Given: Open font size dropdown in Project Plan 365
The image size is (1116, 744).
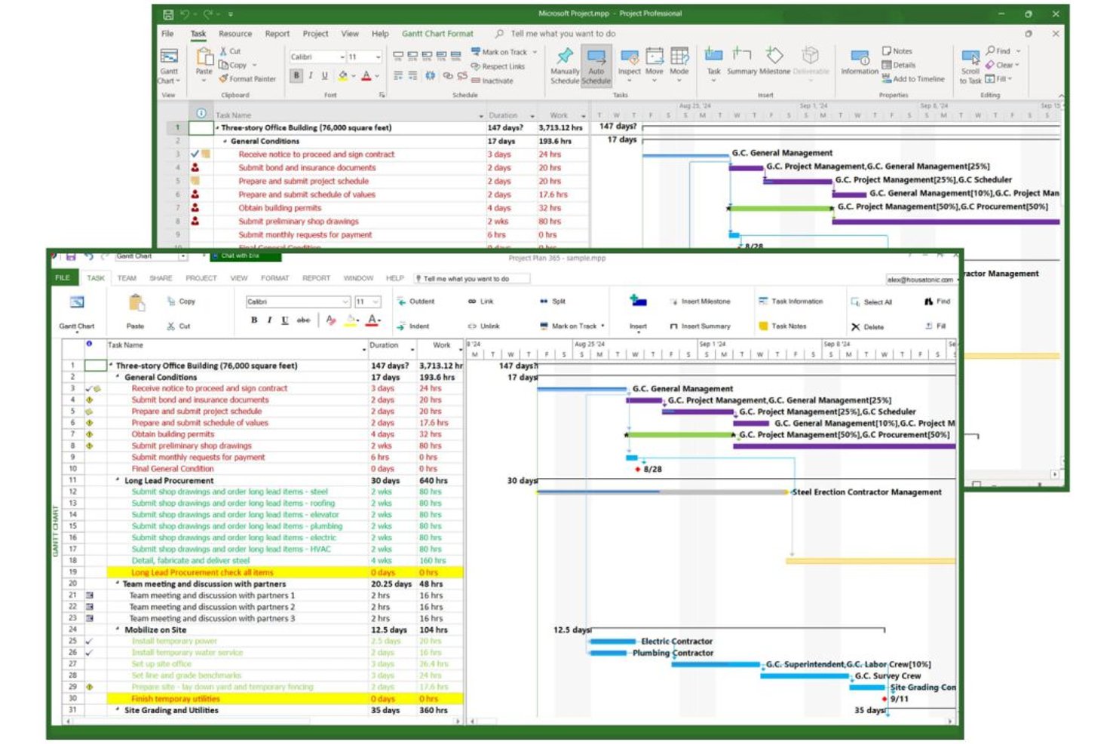Looking at the screenshot, I should coord(376,302).
